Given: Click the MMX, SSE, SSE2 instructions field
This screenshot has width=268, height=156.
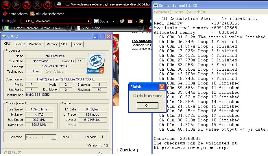Looking at the screenshot, I should tap(66, 95).
